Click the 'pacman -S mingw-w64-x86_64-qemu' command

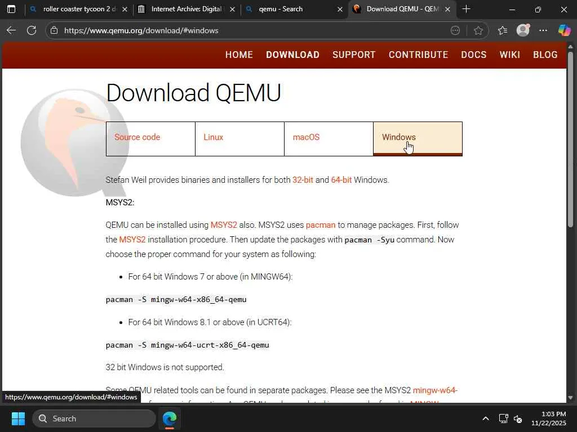coord(176,299)
